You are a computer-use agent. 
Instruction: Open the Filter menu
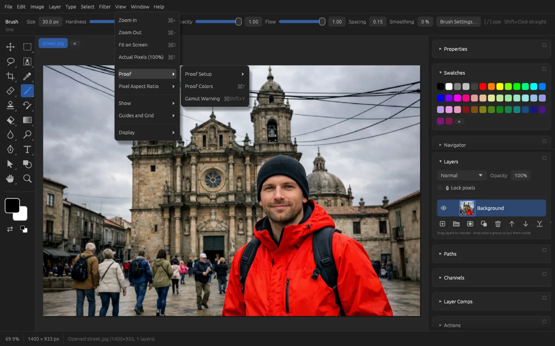point(104,7)
